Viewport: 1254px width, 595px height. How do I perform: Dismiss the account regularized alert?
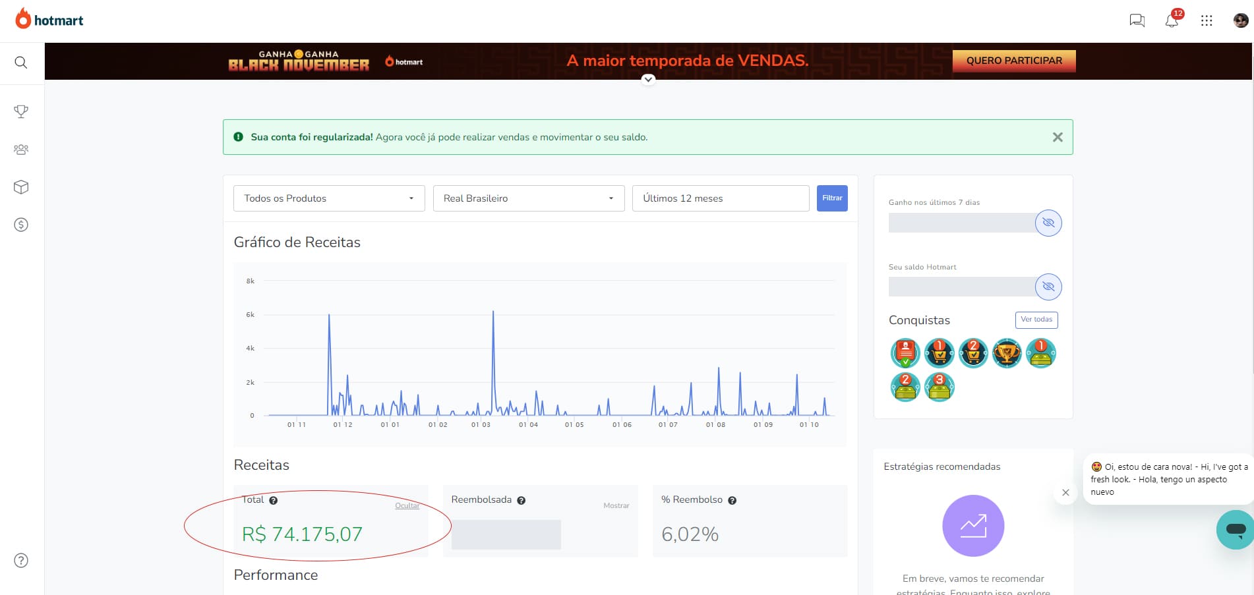point(1058,137)
